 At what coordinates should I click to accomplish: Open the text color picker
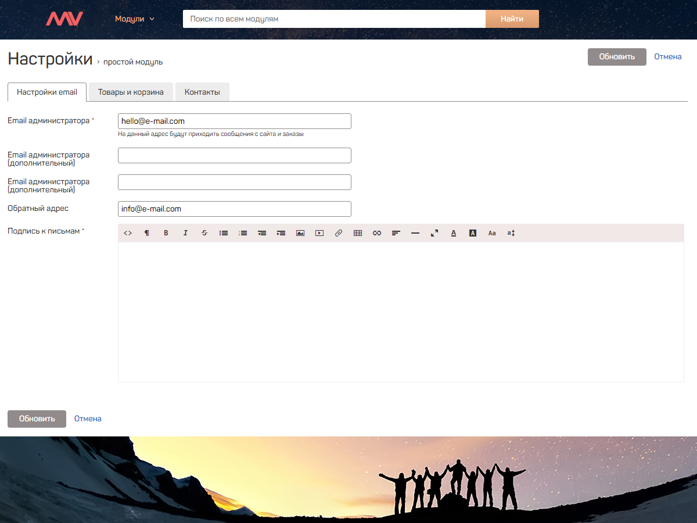[454, 233]
